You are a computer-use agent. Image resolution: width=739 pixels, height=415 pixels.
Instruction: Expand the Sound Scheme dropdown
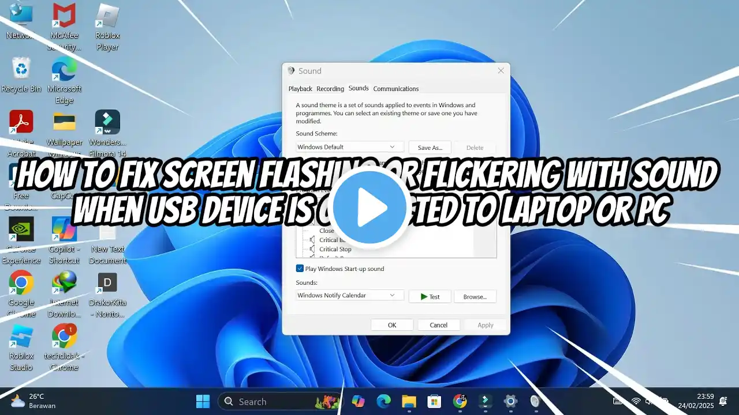[x=350, y=147]
